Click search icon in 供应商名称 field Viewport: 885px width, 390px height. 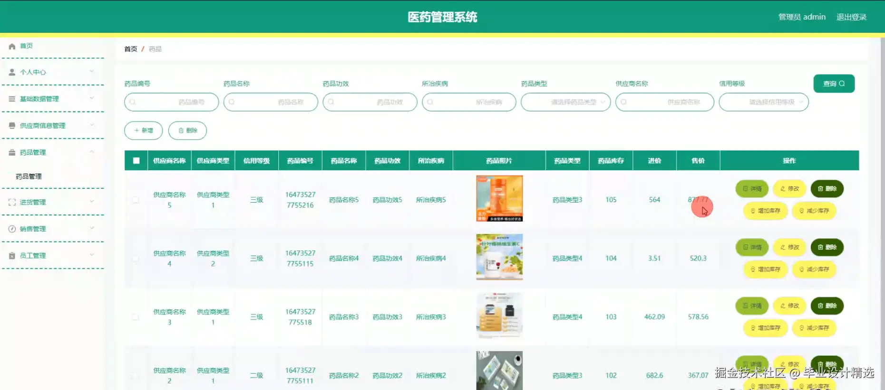623,102
